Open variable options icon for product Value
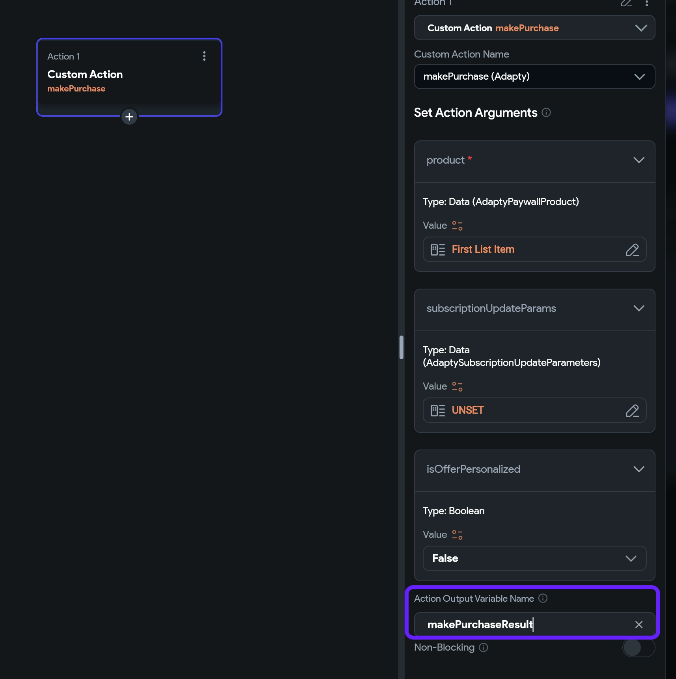Image resolution: width=676 pixels, height=679 pixels. pyautogui.click(x=457, y=226)
